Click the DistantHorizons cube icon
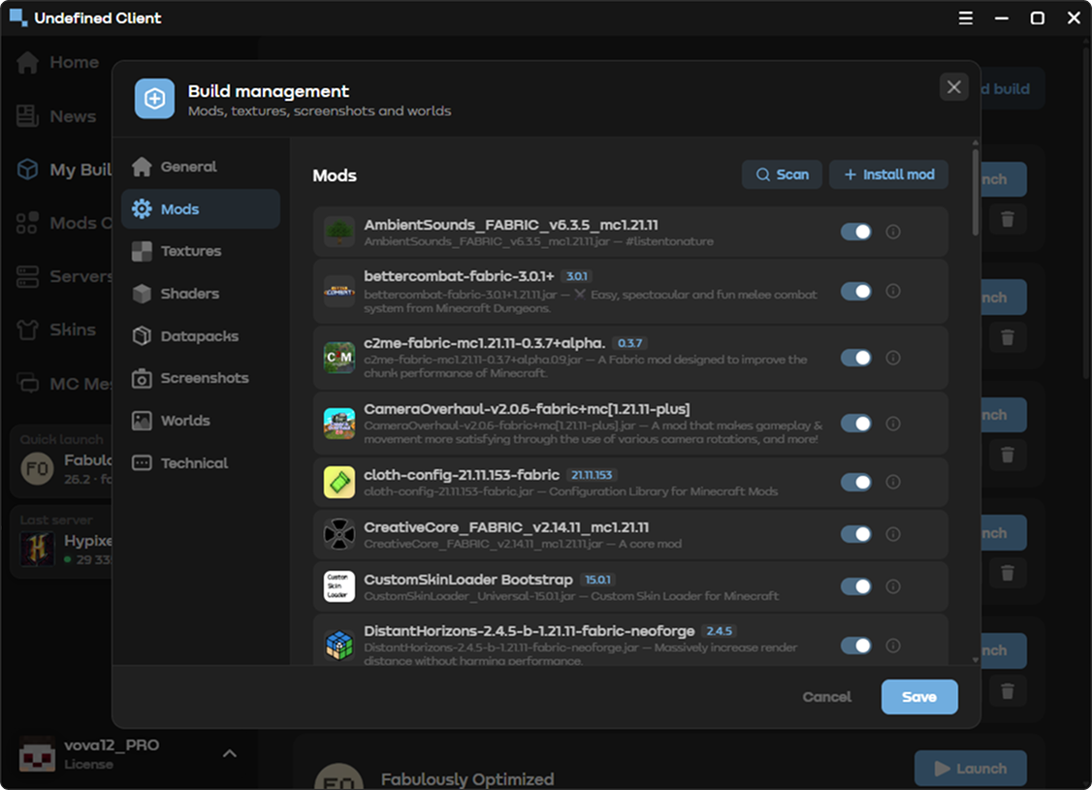1092x790 pixels. 339,646
